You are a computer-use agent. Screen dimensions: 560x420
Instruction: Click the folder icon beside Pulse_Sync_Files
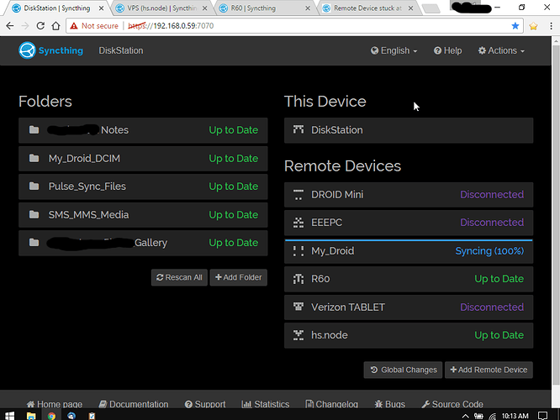(x=34, y=186)
